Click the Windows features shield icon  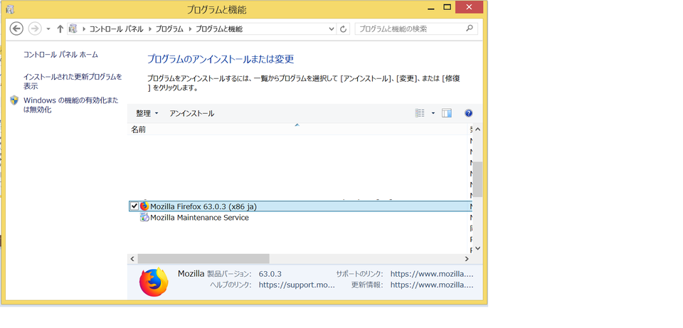14,100
